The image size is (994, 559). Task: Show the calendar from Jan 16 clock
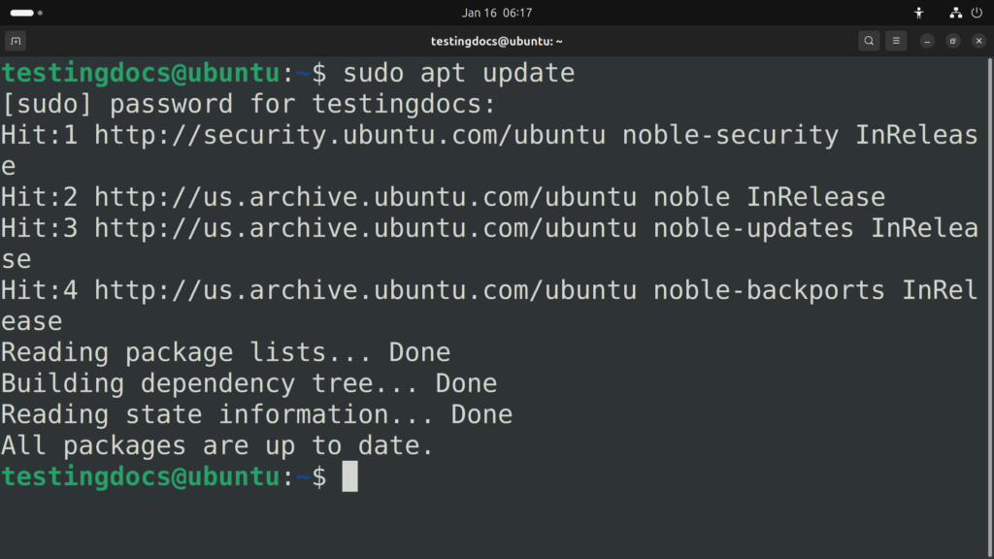click(x=496, y=13)
